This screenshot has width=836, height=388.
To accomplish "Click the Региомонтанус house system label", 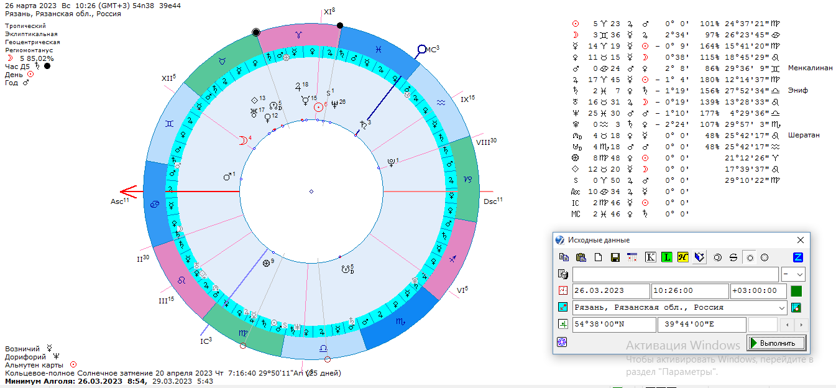I will [x=29, y=50].
